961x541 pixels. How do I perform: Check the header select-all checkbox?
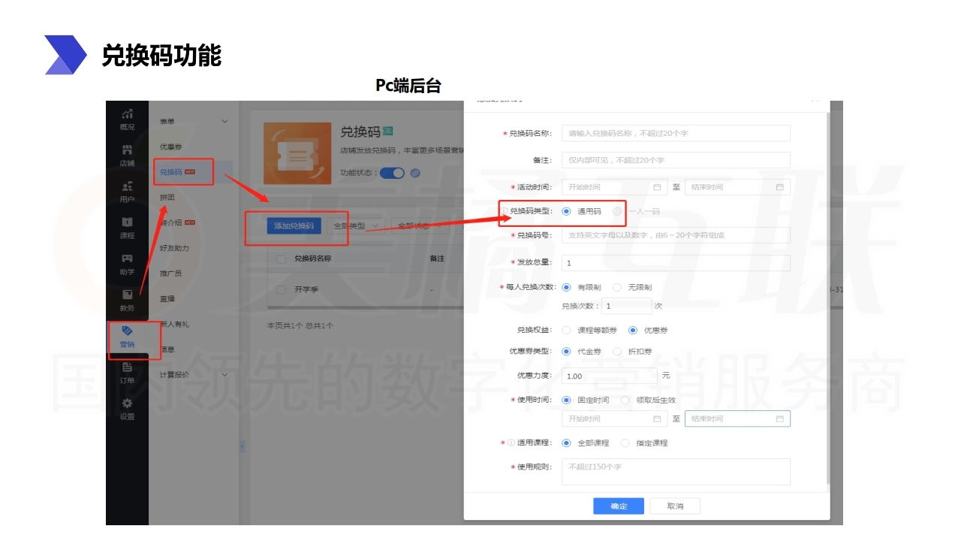(281, 258)
